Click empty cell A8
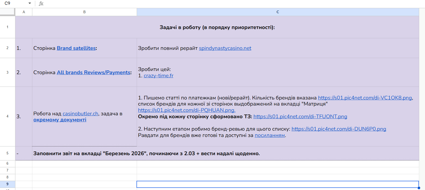Viewport: 425px width, 190px height. click(24, 177)
